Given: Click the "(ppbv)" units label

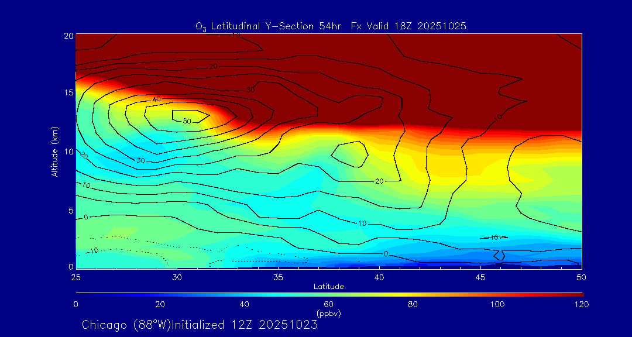Looking at the screenshot, I should click(x=329, y=314).
